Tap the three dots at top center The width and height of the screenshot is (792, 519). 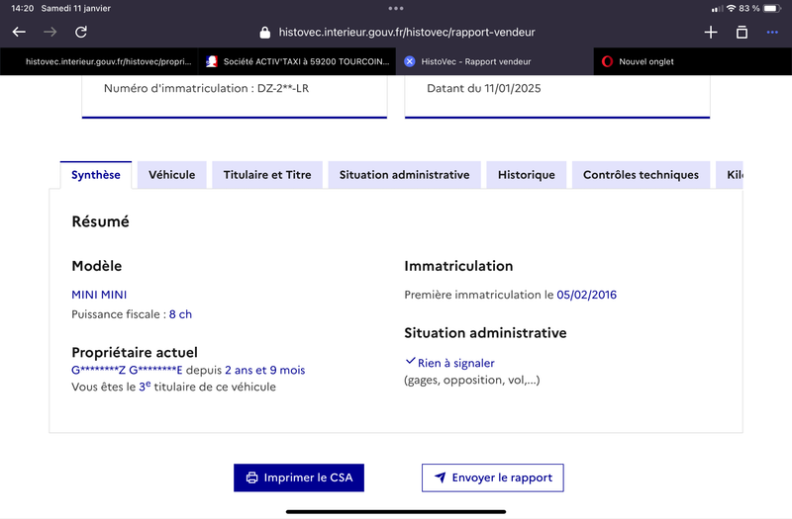tap(396, 8)
